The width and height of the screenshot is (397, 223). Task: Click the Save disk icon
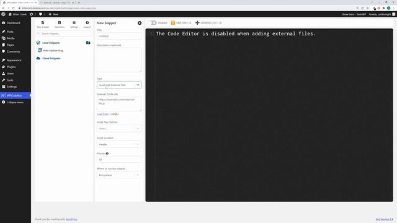click(173, 23)
